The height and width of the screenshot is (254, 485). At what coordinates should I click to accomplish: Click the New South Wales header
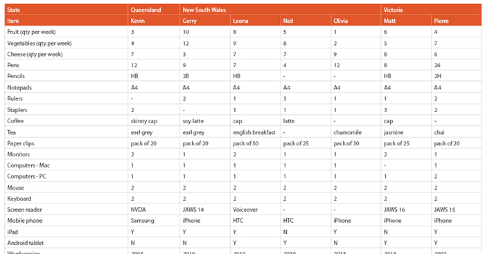[x=280, y=10]
